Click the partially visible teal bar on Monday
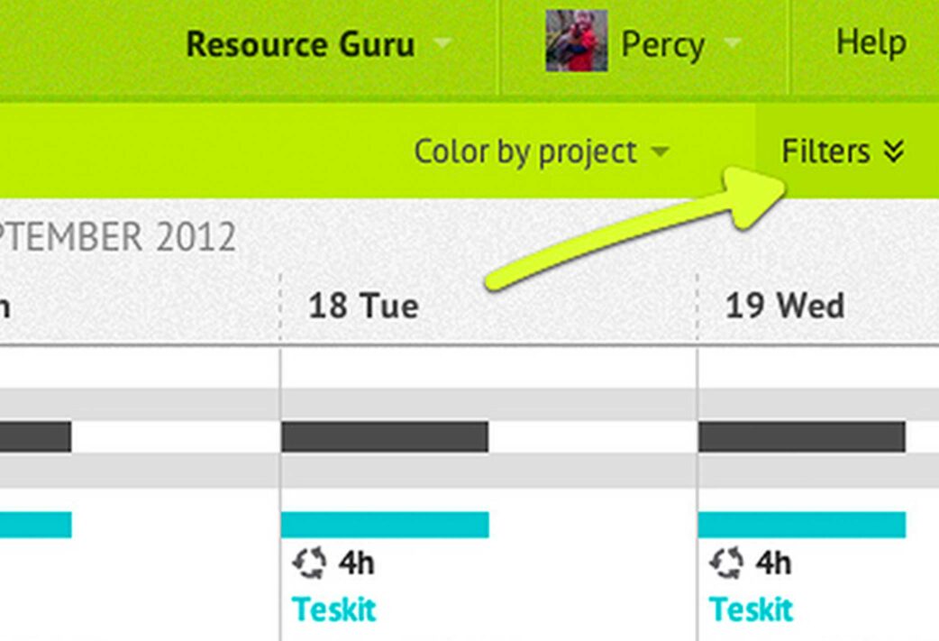Image resolution: width=939 pixels, height=641 pixels. [36, 525]
